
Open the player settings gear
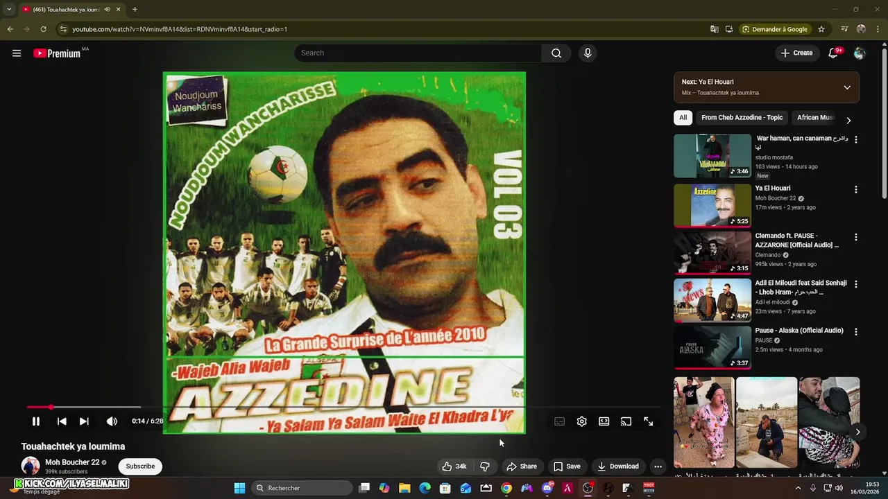pos(582,421)
